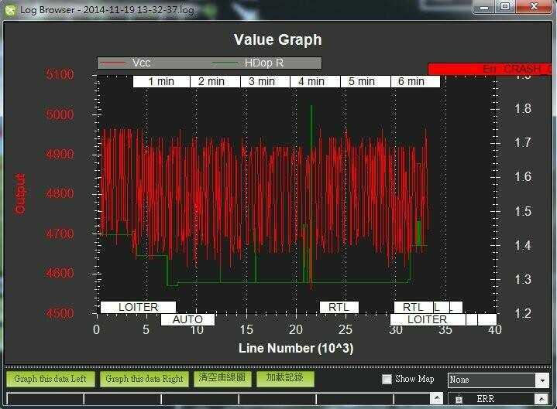Maximize the Log Browser window
The width and height of the screenshot is (557, 409).
[x=504, y=7]
